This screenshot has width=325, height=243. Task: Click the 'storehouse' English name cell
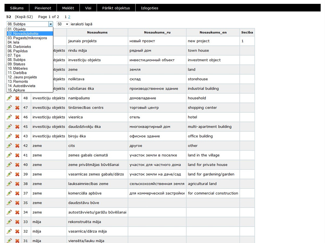pyautogui.click(x=213, y=79)
